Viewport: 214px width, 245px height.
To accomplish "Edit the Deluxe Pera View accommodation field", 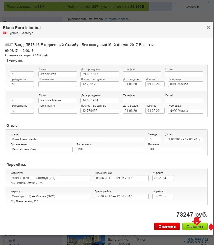I will (x=41, y=149).
